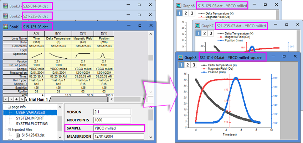Click the SAMPLE field showing YBCO milled
The image size is (303, 143).
coord(119,128)
